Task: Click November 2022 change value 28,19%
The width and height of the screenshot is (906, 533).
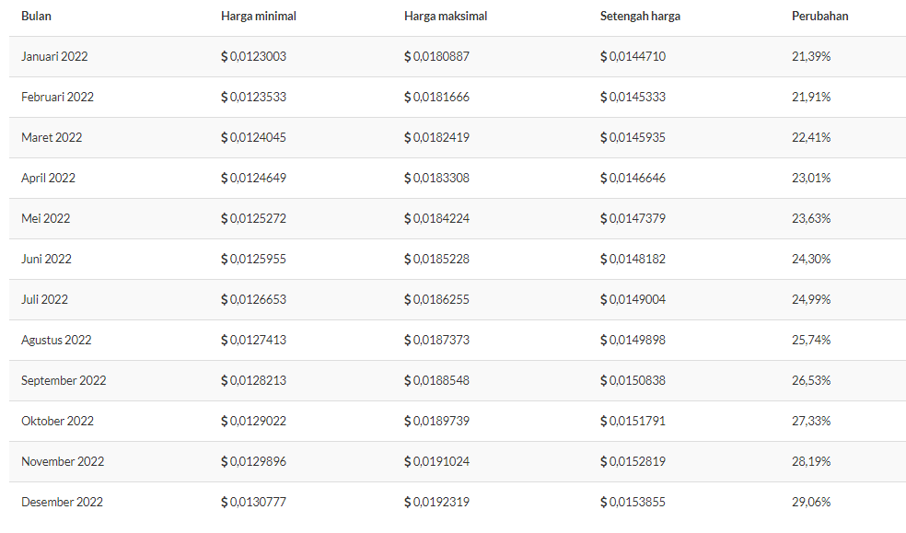Action: point(811,461)
